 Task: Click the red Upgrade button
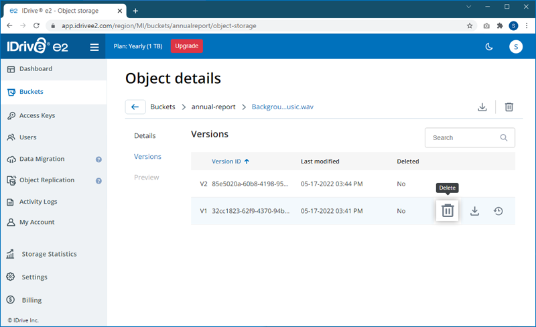(x=187, y=46)
